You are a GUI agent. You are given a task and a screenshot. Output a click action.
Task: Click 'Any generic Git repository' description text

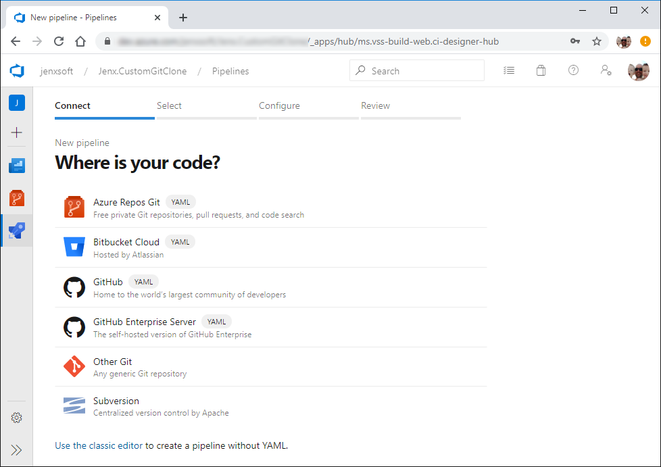140,374
